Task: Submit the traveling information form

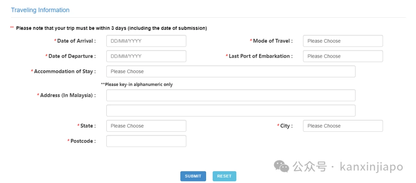Action: click(193, 176)
